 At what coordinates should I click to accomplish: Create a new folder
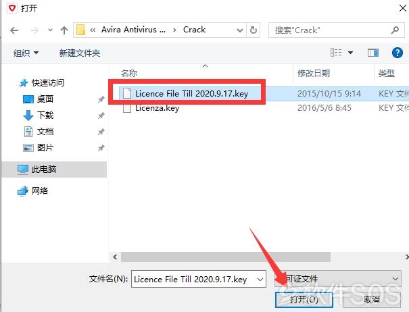(80, 53)
